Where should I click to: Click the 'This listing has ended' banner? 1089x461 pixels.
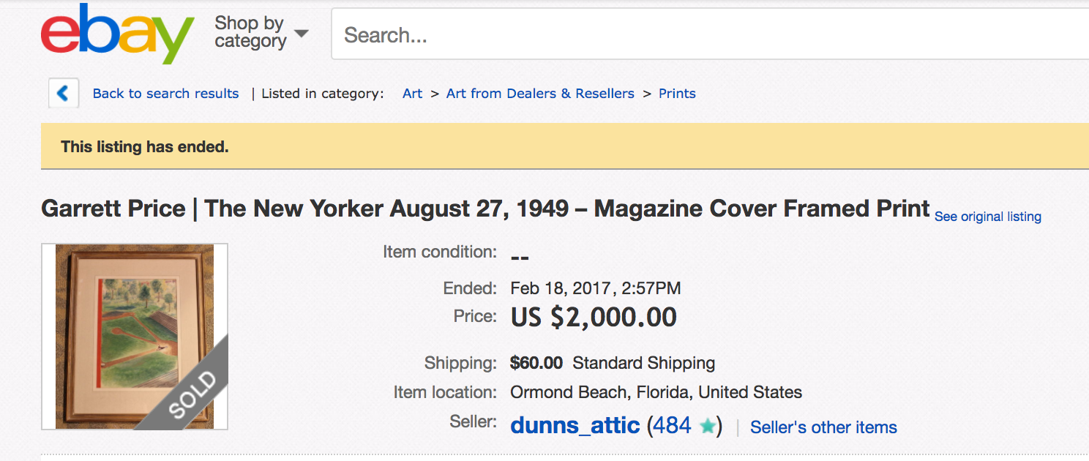tap(565, 146)
